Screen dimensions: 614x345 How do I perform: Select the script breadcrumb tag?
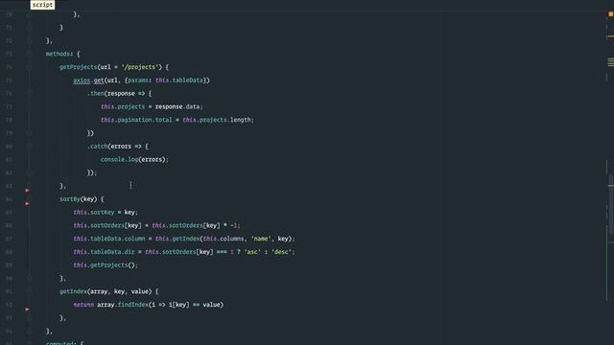pyautogui.click(x=42, y=5)
